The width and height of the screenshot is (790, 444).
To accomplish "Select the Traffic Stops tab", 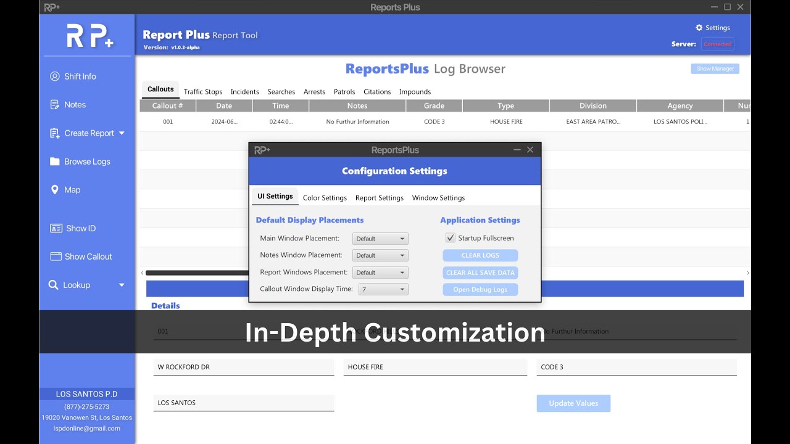I will click(203, 92).
